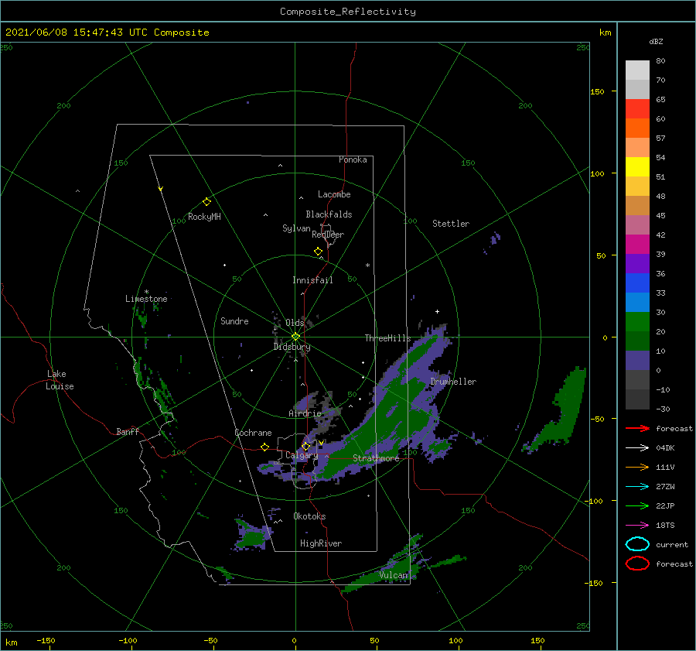Click the asterisk marker above Limestone
This screenshot has height=651, width=696.
(x=146, y=292)
